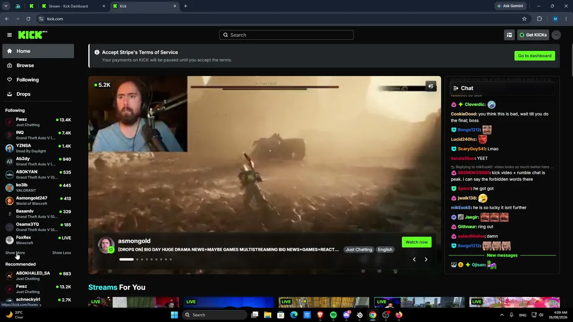
Task: Click the Windows taskbar Search box
Action: pyautogui.click(x=215, y=315)
